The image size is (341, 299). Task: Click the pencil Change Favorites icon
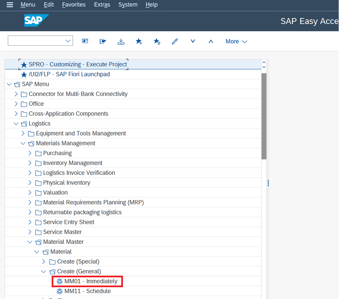tap(175, 41)
